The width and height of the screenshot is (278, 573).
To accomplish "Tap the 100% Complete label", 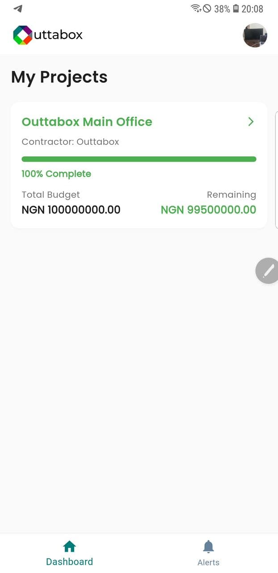I will point(56,174).
